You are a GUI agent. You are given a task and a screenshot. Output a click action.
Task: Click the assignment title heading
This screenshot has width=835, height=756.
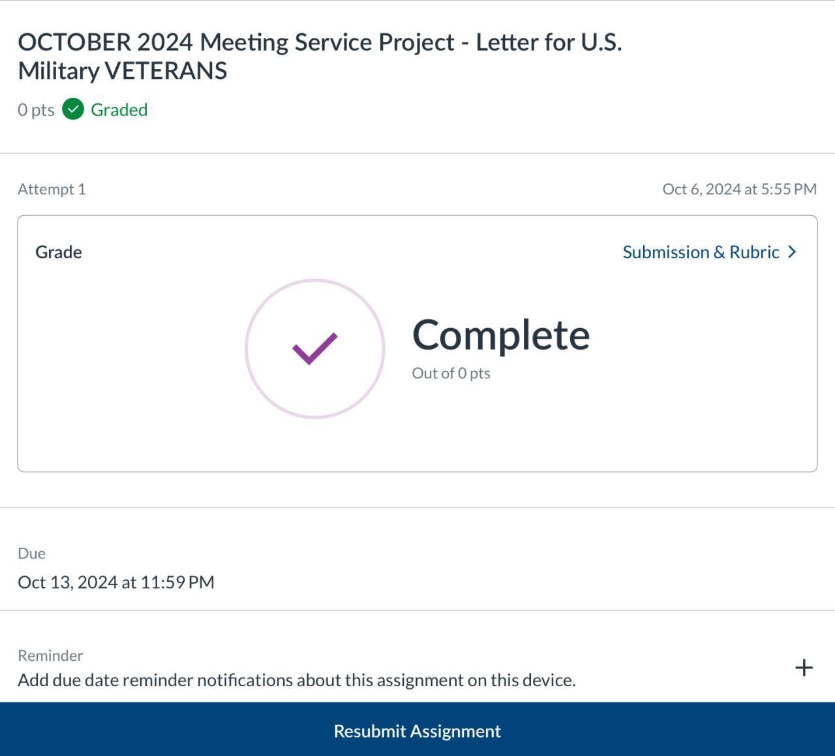[x=320, y=56]
